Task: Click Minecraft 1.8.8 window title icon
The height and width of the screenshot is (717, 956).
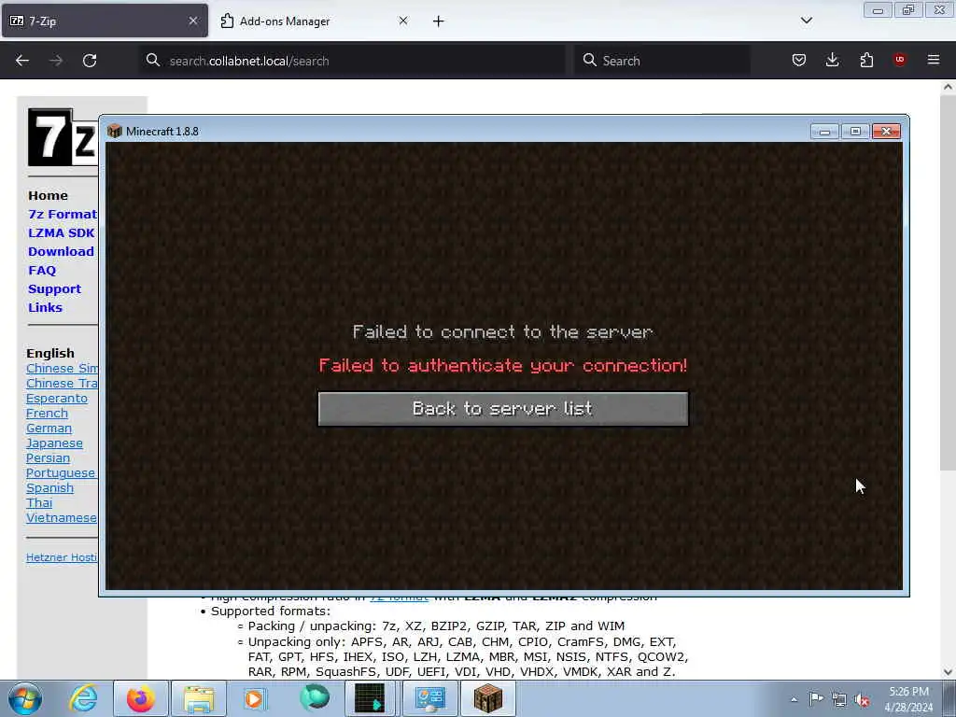Action: coord(114,131)
